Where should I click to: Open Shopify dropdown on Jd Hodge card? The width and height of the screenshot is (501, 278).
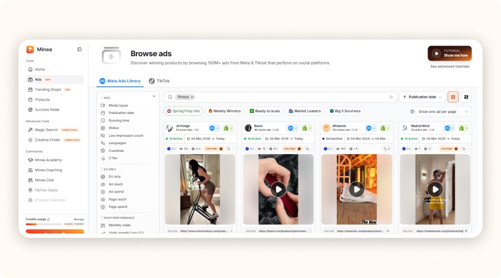228,128
